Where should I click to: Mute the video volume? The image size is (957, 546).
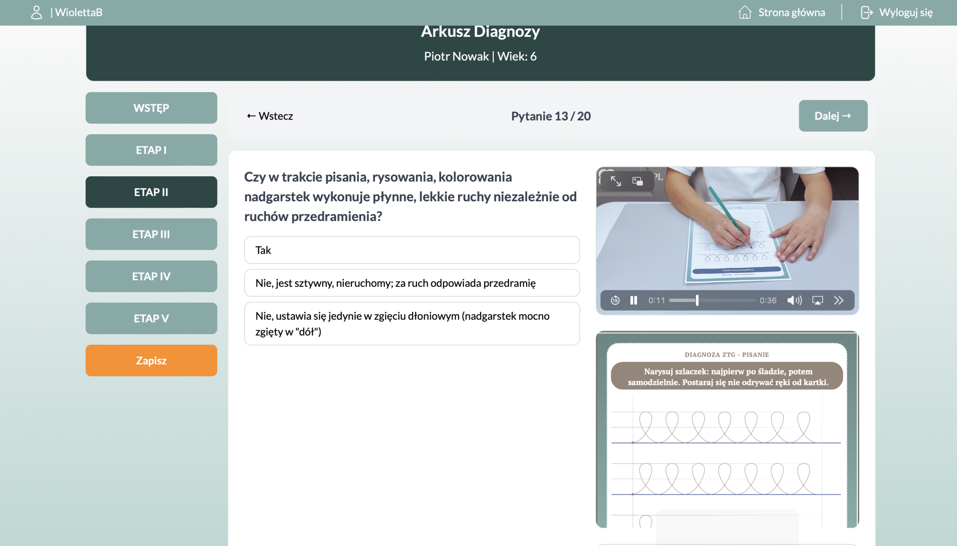click(x=794, y=300)
